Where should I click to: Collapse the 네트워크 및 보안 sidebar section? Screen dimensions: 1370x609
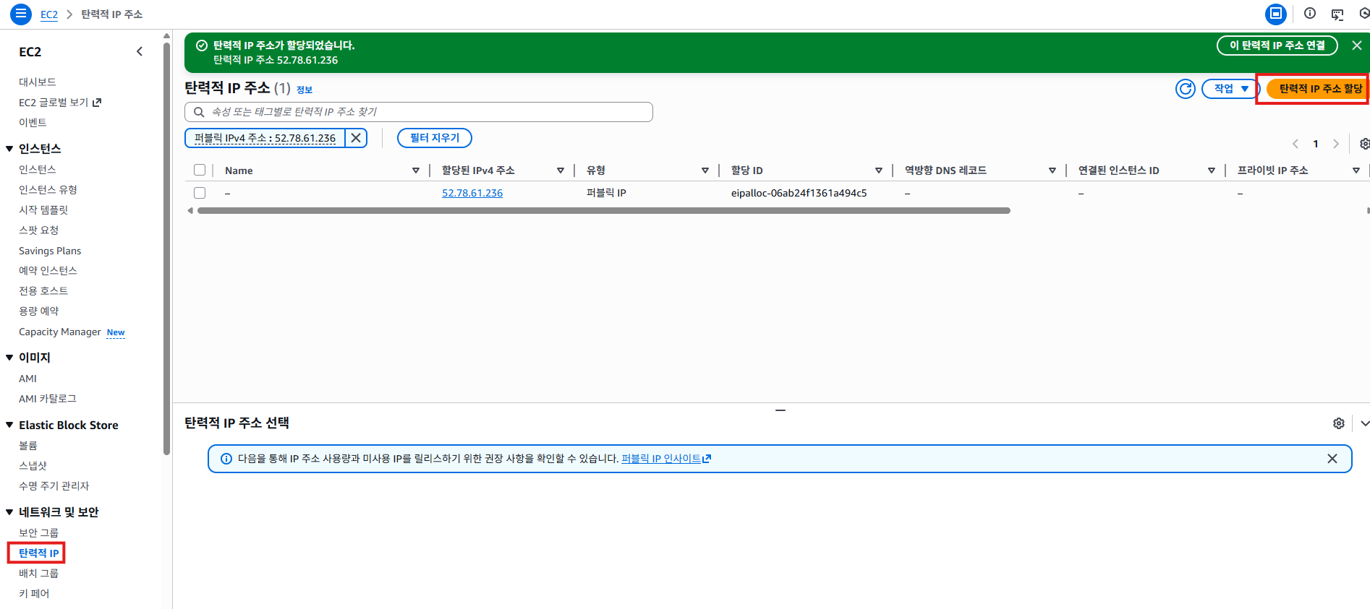9,512
